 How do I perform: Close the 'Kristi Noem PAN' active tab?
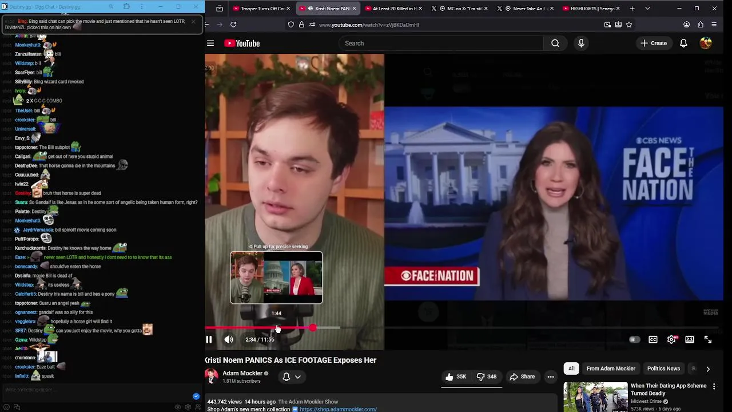354,9
